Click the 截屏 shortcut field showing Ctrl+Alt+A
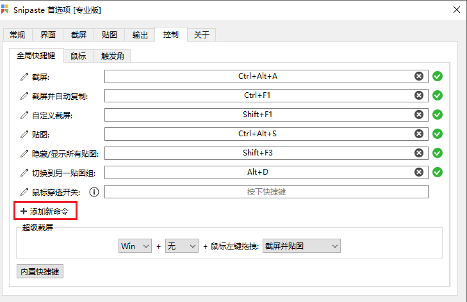467x302 pixels. tap(266, 77)
